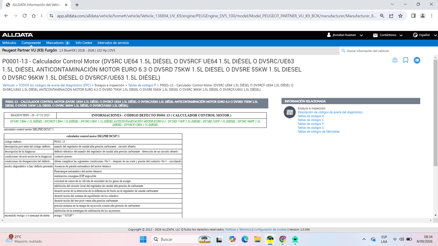Click 'Rearranque automático del motor térmico' row
Image resolution: width=438 pixels, height=246 pixels.
117,171
